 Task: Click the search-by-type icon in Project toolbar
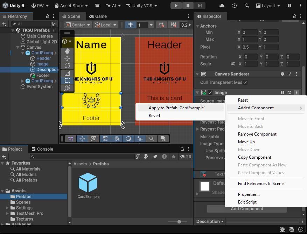tap(146, 156)
